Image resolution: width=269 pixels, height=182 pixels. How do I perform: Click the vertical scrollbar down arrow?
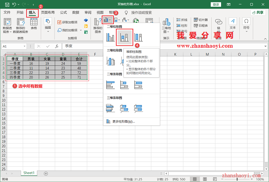[x=266, y=169]
